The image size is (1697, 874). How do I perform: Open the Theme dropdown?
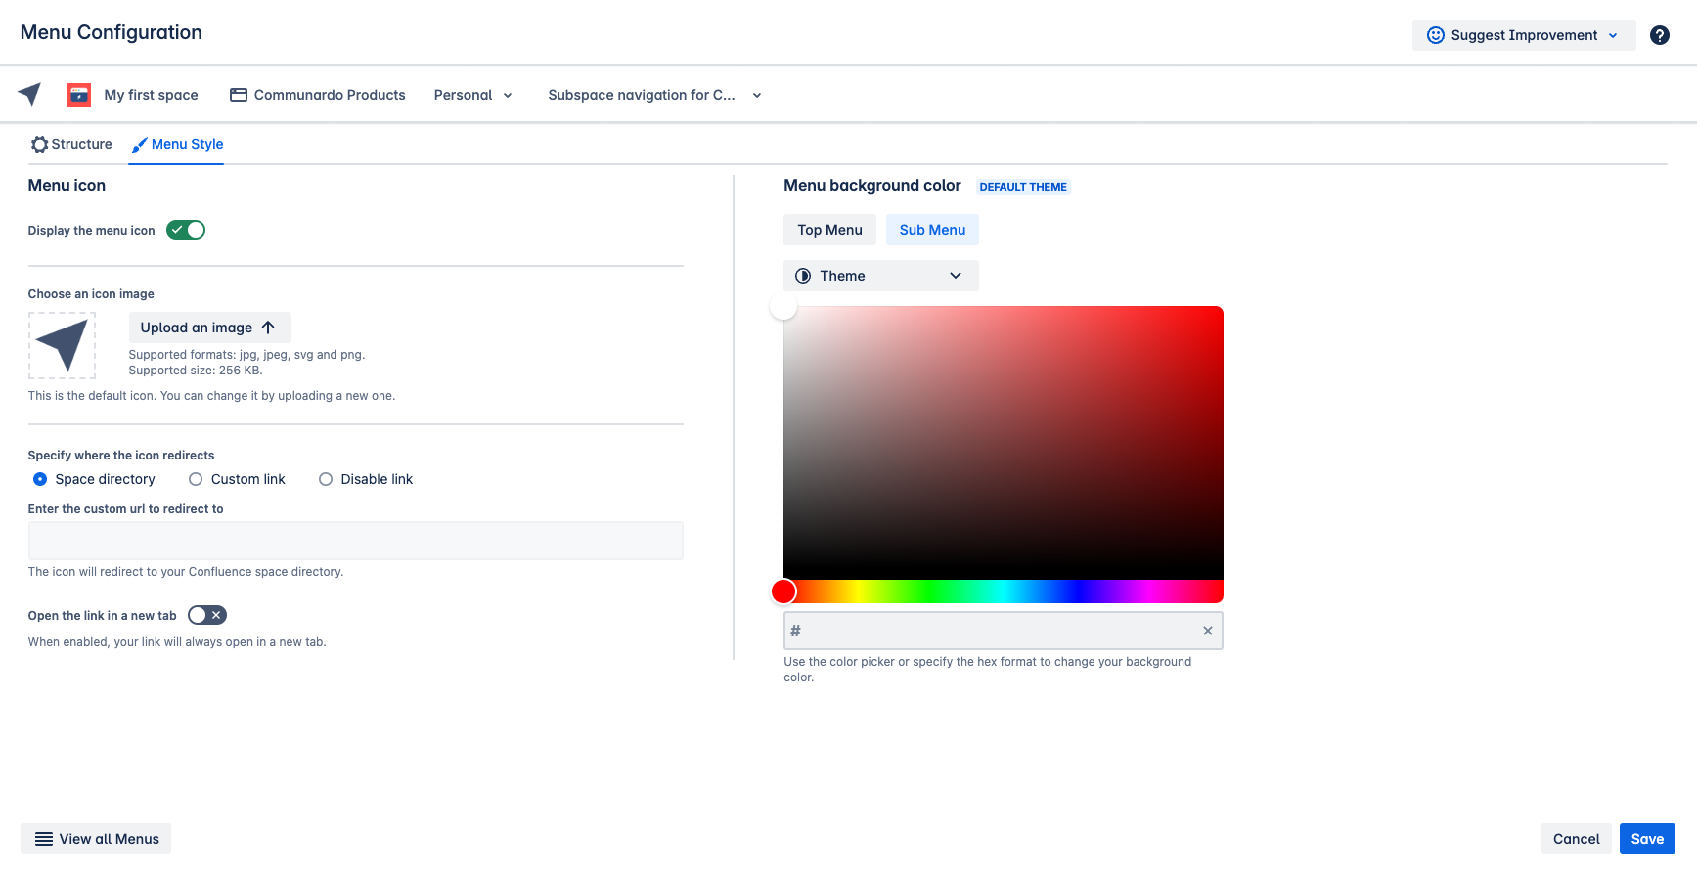880,276
